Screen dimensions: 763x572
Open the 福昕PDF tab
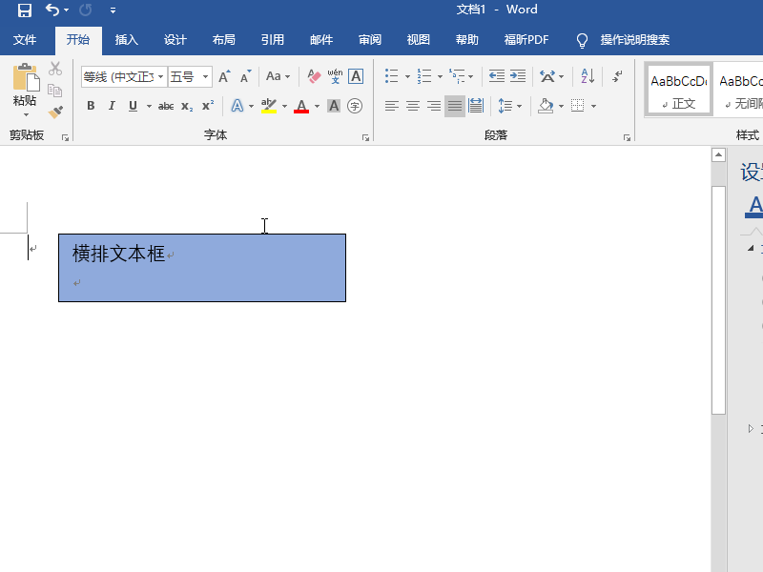pyautogui.click(x=526, y=40)
